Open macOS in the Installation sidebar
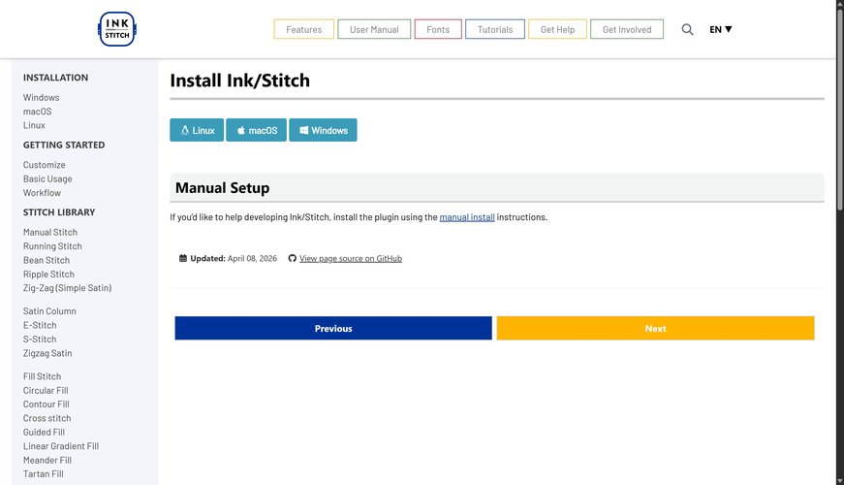 pyautogui.click(x=37, y=112)
